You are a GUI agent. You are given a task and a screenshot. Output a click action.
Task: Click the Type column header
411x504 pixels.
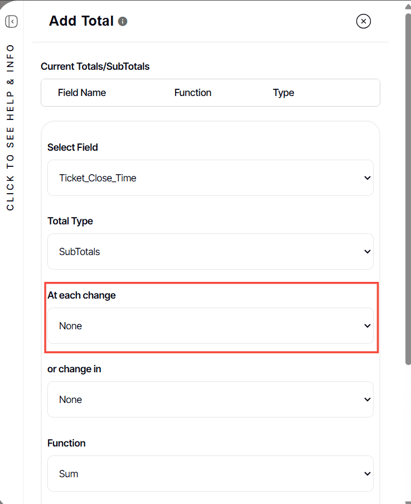(x=283, y=93)
